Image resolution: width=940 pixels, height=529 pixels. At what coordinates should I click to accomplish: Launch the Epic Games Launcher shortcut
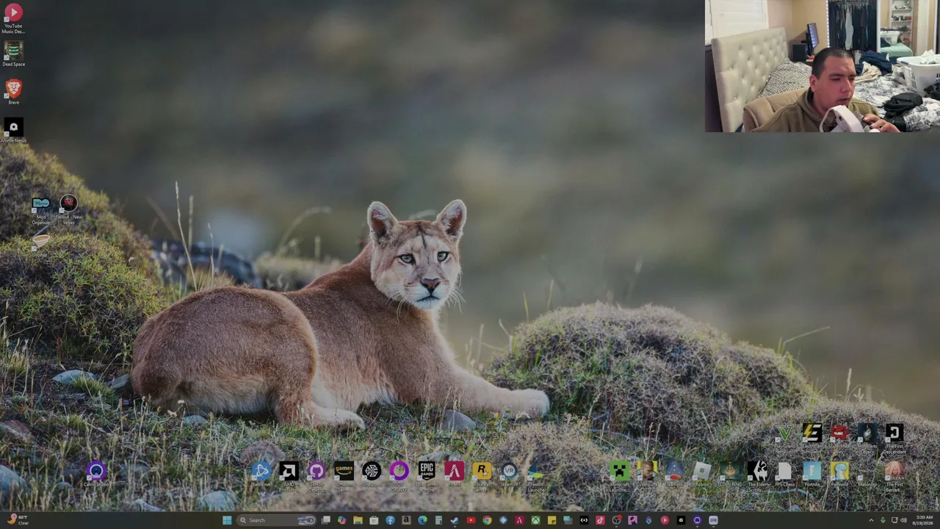pyautogui.click(x=427, y=476)
